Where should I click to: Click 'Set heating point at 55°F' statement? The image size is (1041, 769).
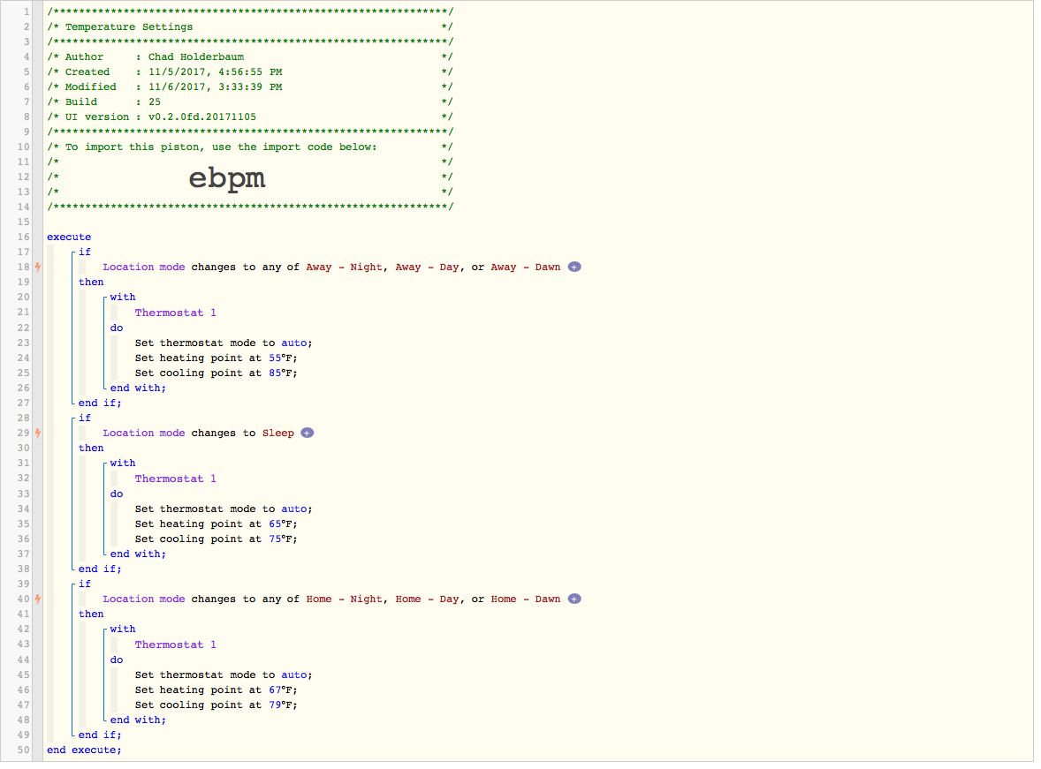coord(216,358)
